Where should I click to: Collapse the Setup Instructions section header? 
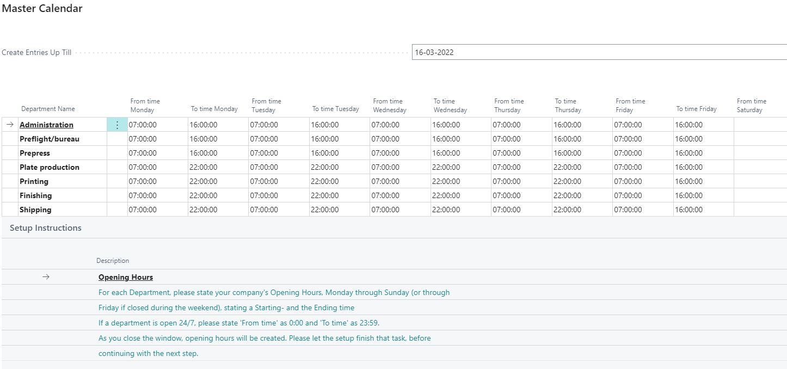point(45,227)
